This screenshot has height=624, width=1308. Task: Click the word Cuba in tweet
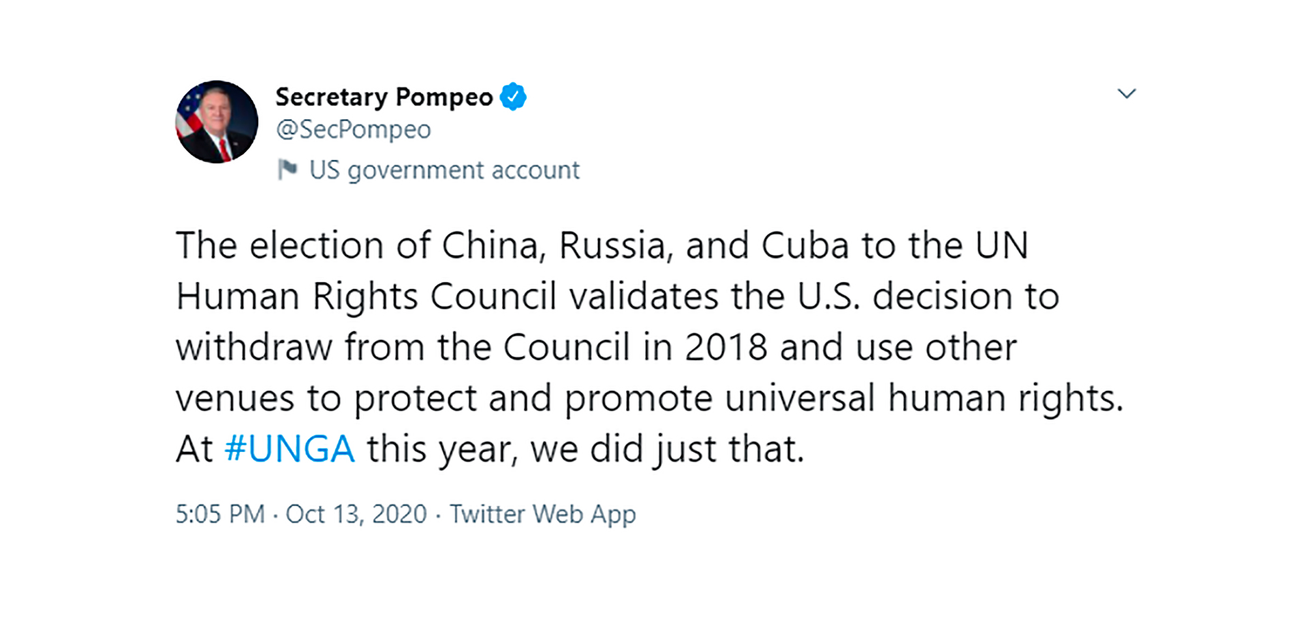(805, 246)
